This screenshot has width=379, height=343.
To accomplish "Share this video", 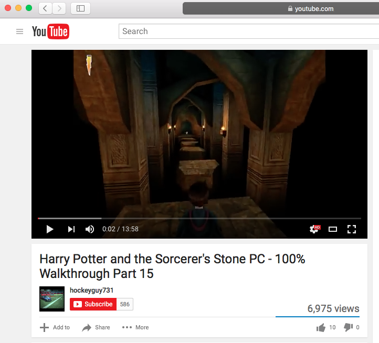I will point(96,327).
